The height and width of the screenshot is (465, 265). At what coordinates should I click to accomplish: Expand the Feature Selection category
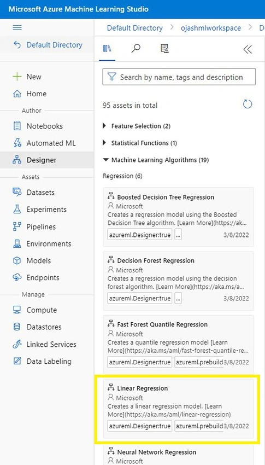coord(137,126)
